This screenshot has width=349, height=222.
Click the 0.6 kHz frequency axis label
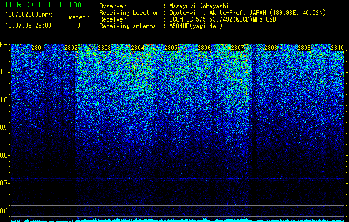coord(4,211)
